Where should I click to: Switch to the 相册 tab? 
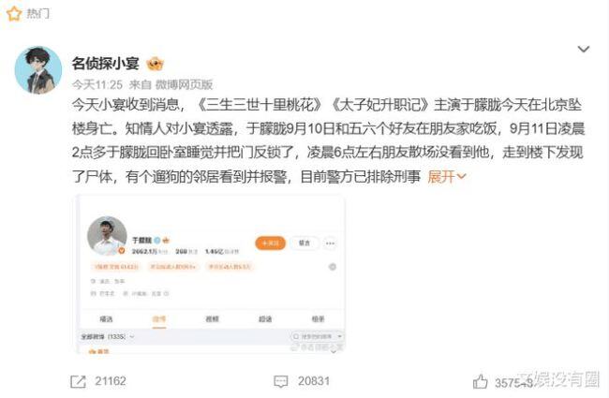click(x=318, y=318)
